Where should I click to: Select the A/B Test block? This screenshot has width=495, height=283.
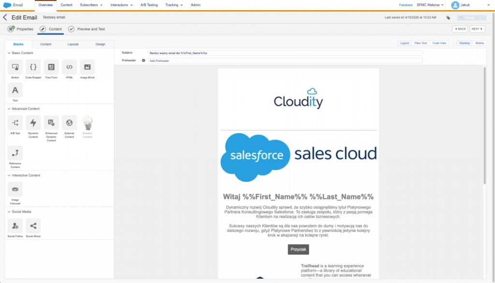click(x=15, y=123)
